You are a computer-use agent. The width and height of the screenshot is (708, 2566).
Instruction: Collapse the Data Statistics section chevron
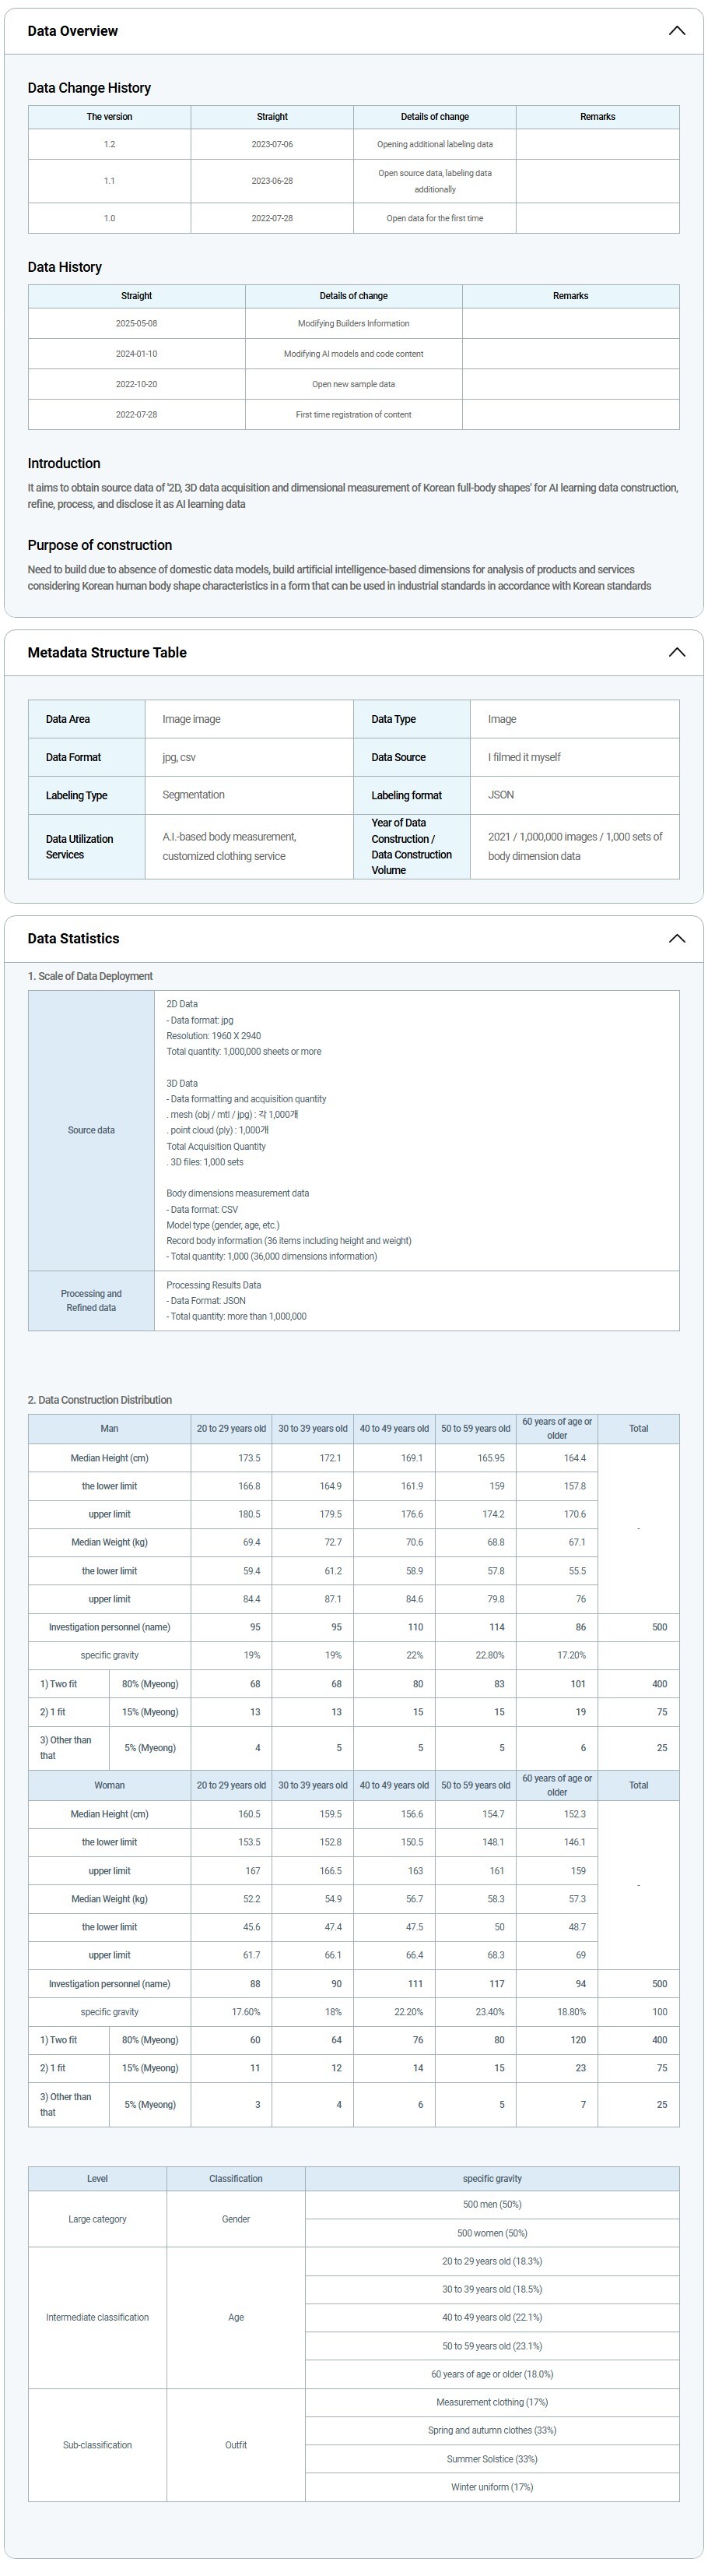[676, 939]
